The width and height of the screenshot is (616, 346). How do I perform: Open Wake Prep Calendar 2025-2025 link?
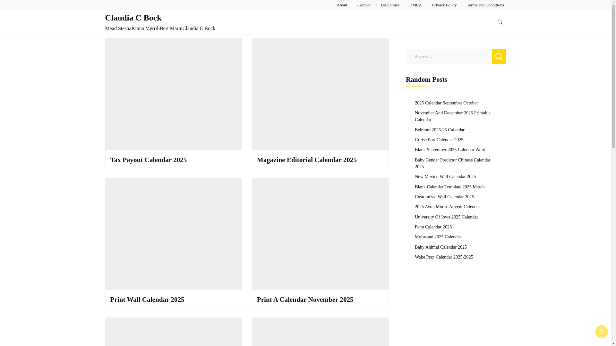point(444,257)
